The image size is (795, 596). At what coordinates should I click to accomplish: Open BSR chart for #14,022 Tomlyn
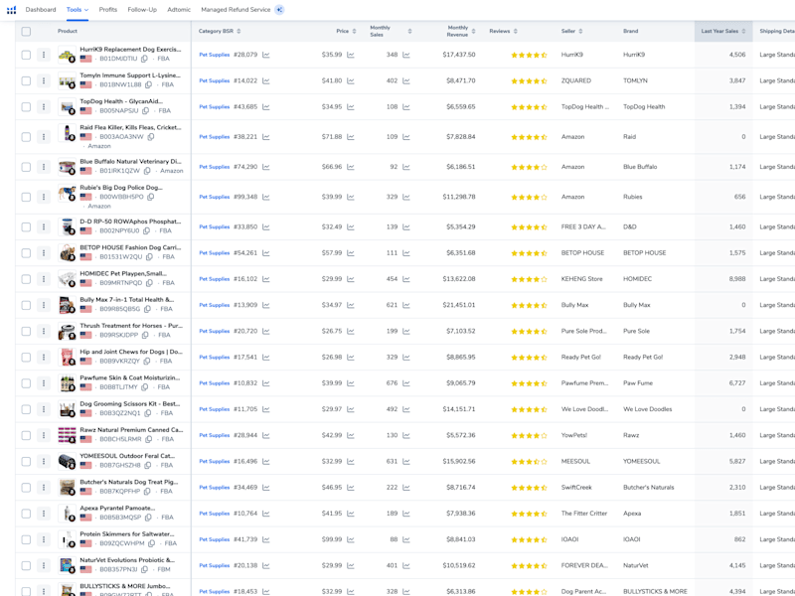coord(266,80)
